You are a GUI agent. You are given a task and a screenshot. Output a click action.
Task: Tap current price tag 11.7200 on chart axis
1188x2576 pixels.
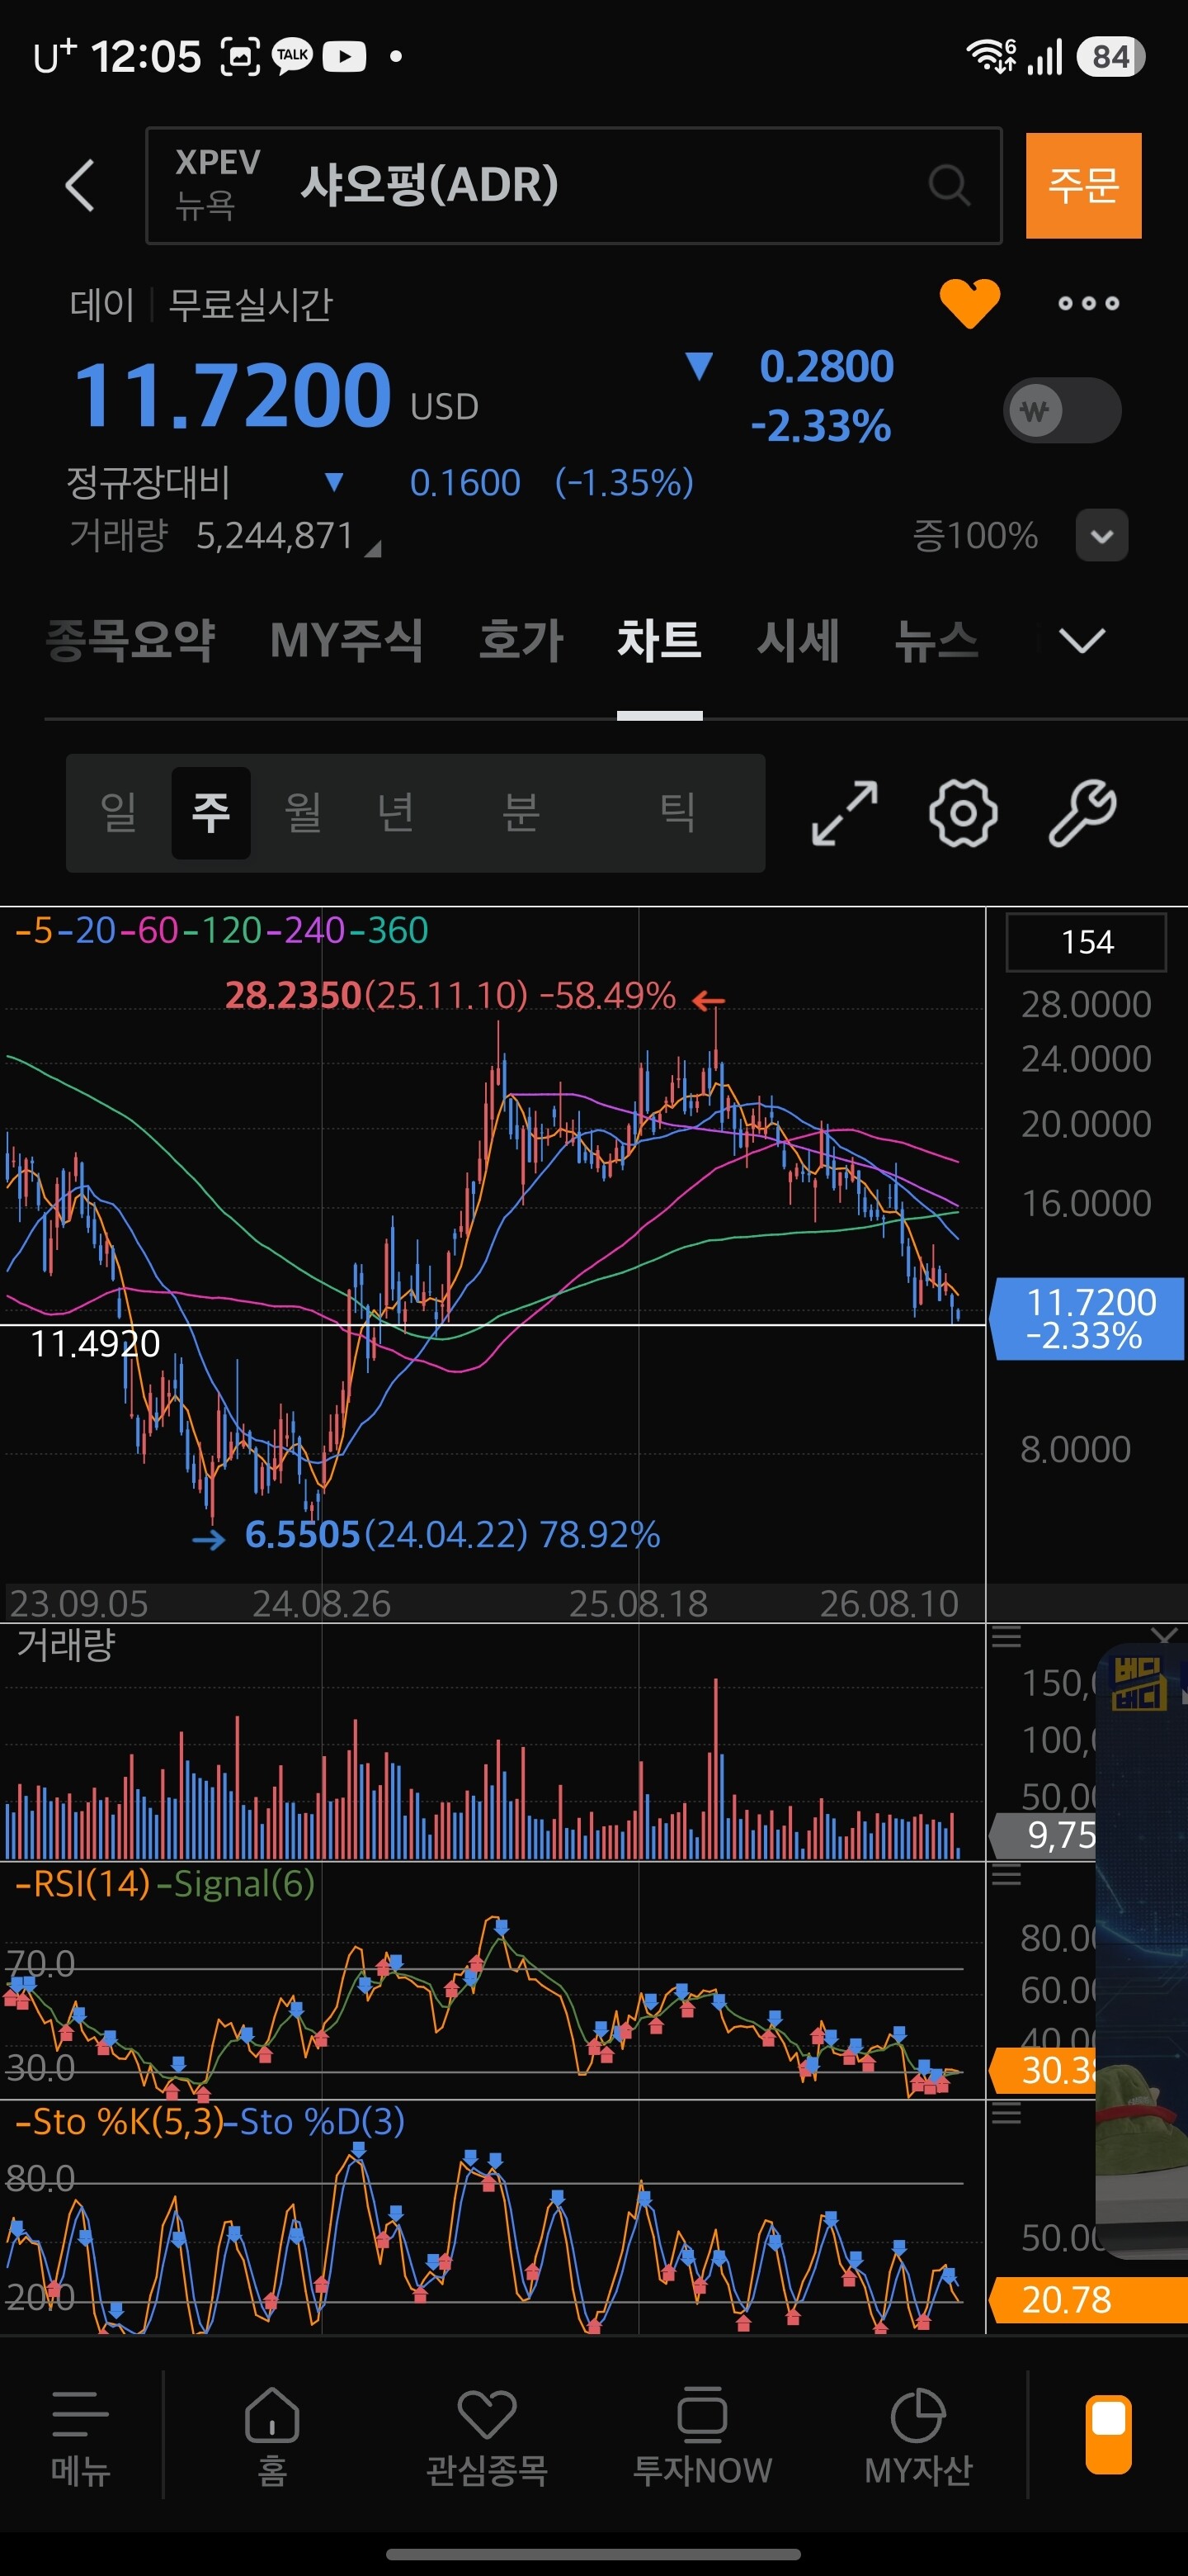(1088, 1318)
